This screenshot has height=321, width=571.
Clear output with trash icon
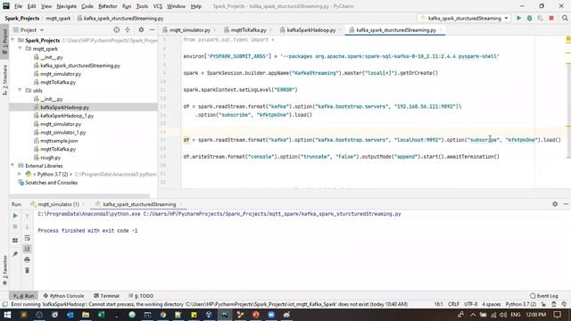[27, 270]
